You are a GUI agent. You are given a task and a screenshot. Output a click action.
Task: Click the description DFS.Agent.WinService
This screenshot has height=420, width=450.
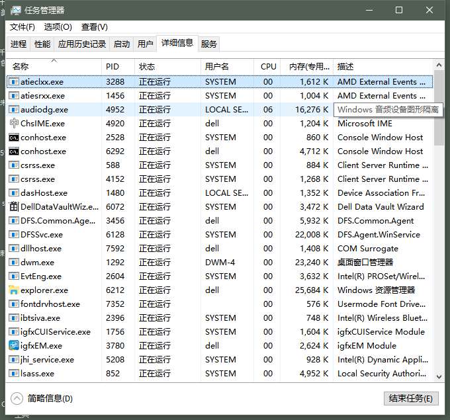[379, 234]
